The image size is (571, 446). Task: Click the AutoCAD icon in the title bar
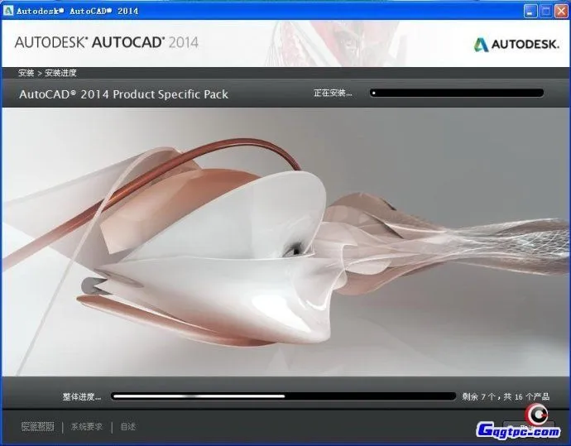[8, 11]
